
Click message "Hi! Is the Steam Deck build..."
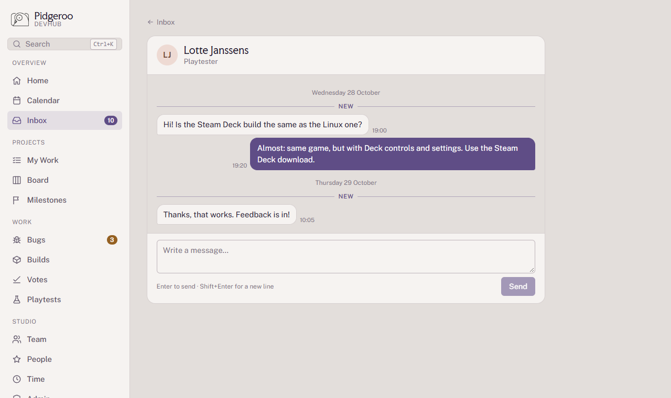pos(263,125)
